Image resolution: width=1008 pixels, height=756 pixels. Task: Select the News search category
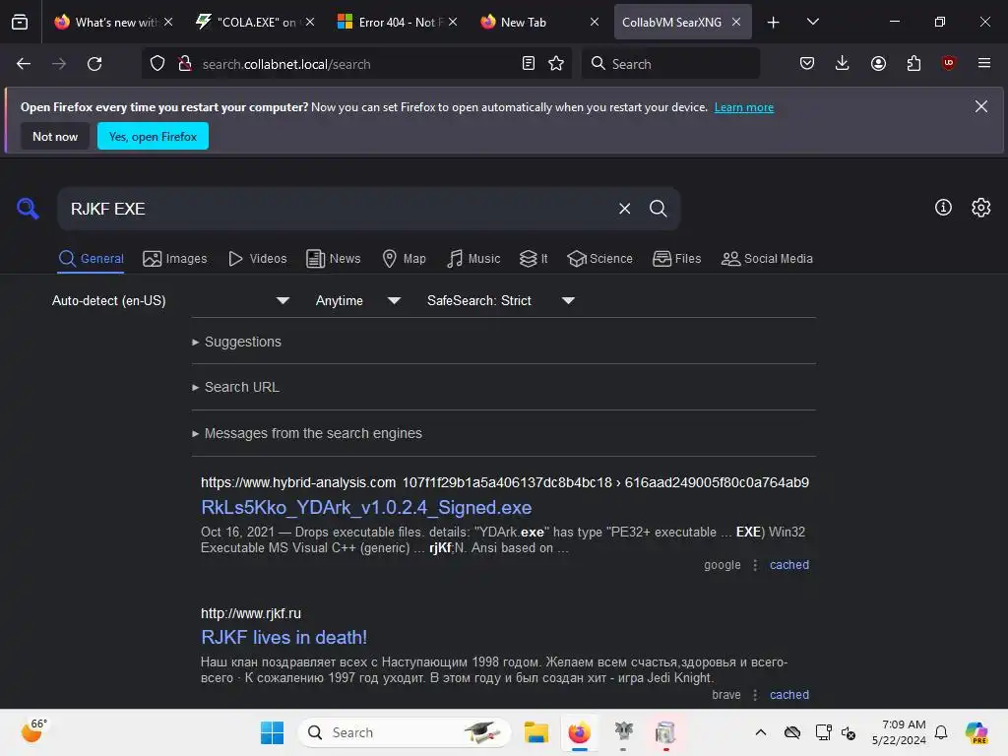tap(333, 259)
